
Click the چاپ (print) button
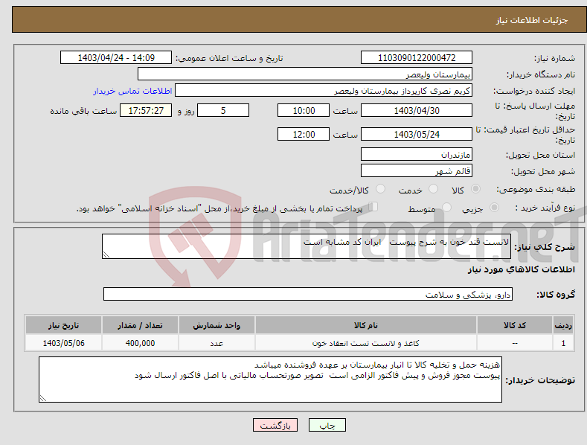pyautogui.click(x=327, y=425)
